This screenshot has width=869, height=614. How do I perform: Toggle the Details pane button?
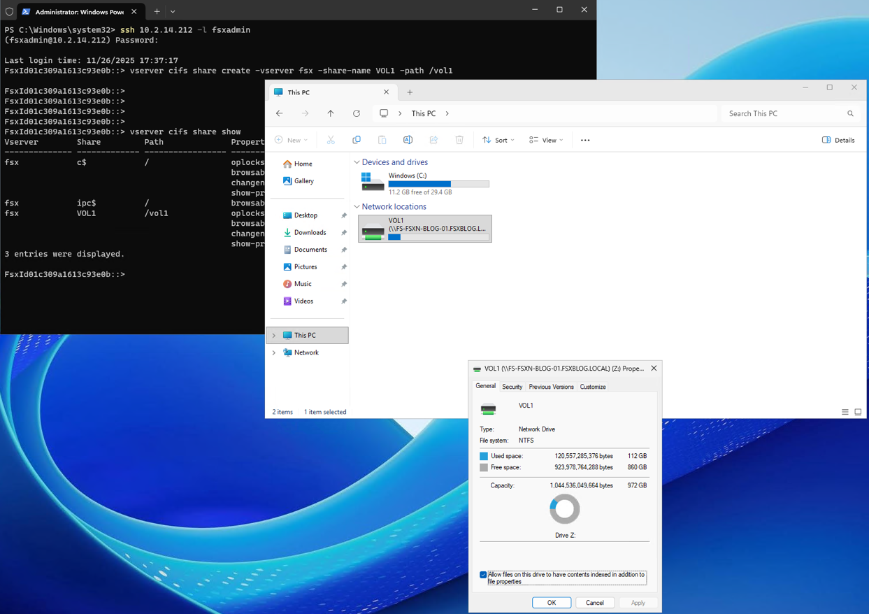click(x=838, y=140)
